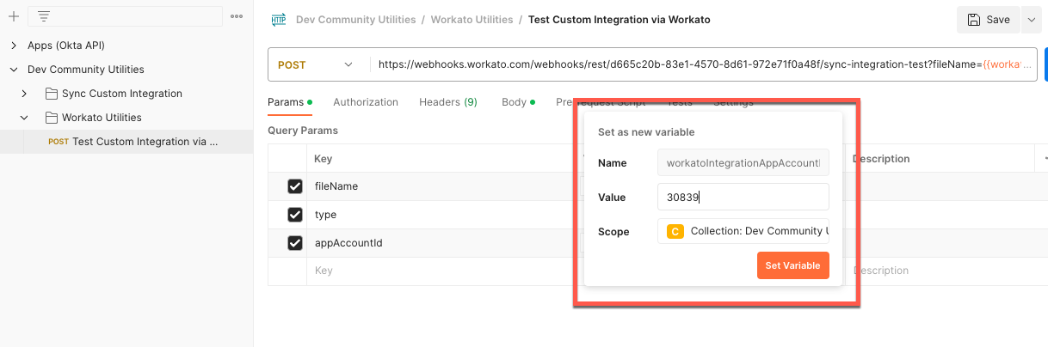Open Dev Community Utilities breadcrumb link
The height and width of the screenshot is (347, 1048).
(x=355, y=19)
